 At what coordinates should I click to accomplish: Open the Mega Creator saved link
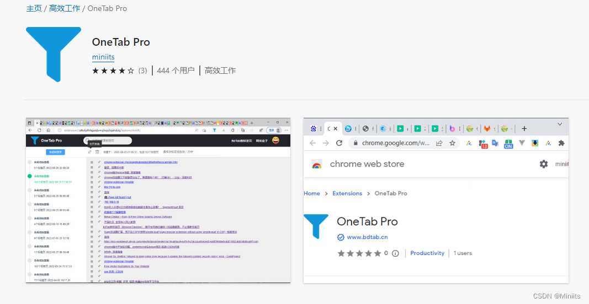pos(138,216)
